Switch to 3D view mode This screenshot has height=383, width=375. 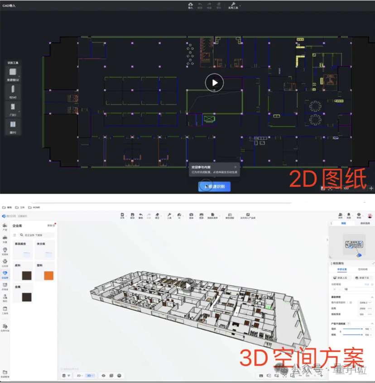click(90, 375)
